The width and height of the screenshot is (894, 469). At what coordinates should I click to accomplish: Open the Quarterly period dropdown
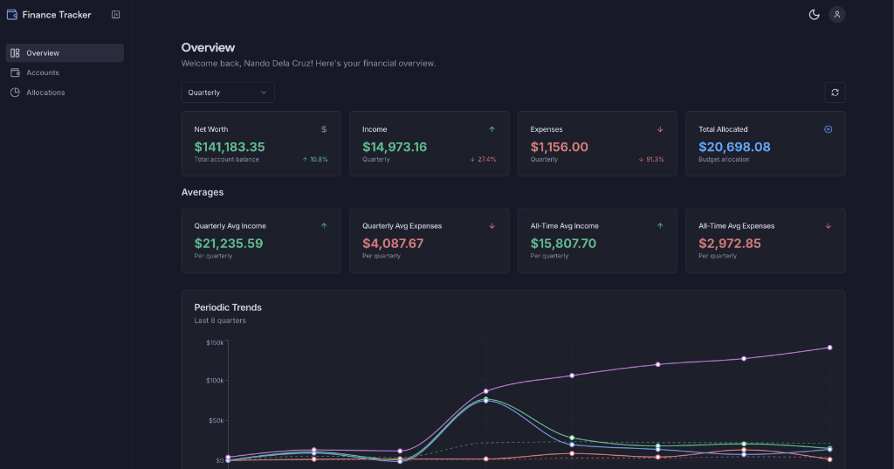(x=228, y=93)
